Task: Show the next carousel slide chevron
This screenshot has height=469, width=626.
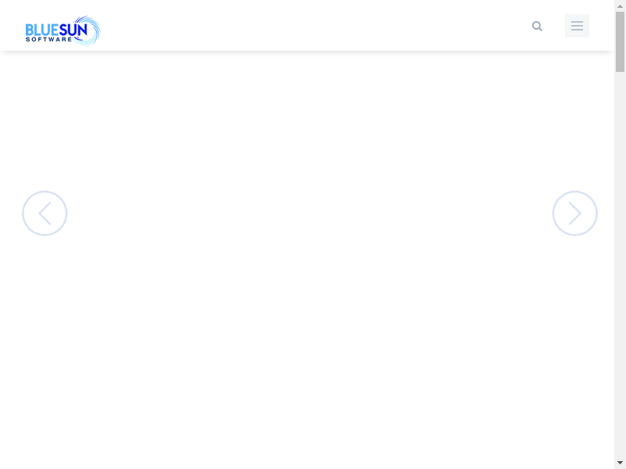Action: pyautogui.click(x=575, y=213)
